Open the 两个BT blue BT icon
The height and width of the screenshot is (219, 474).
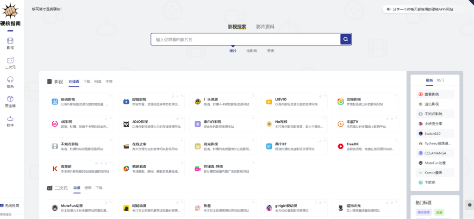coord(269,146)
